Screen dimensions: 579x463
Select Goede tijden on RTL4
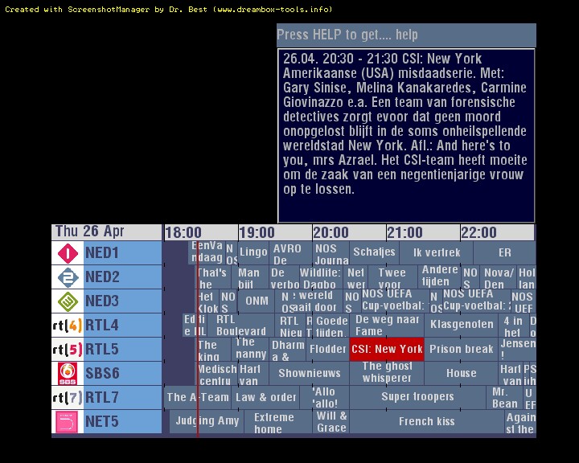pos(331,326)
